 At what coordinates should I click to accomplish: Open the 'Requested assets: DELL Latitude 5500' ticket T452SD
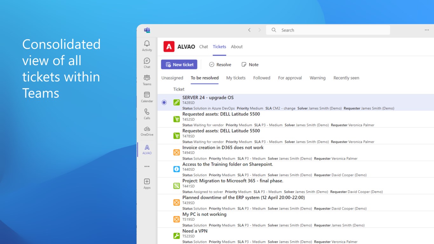click(x=221, y=114)
